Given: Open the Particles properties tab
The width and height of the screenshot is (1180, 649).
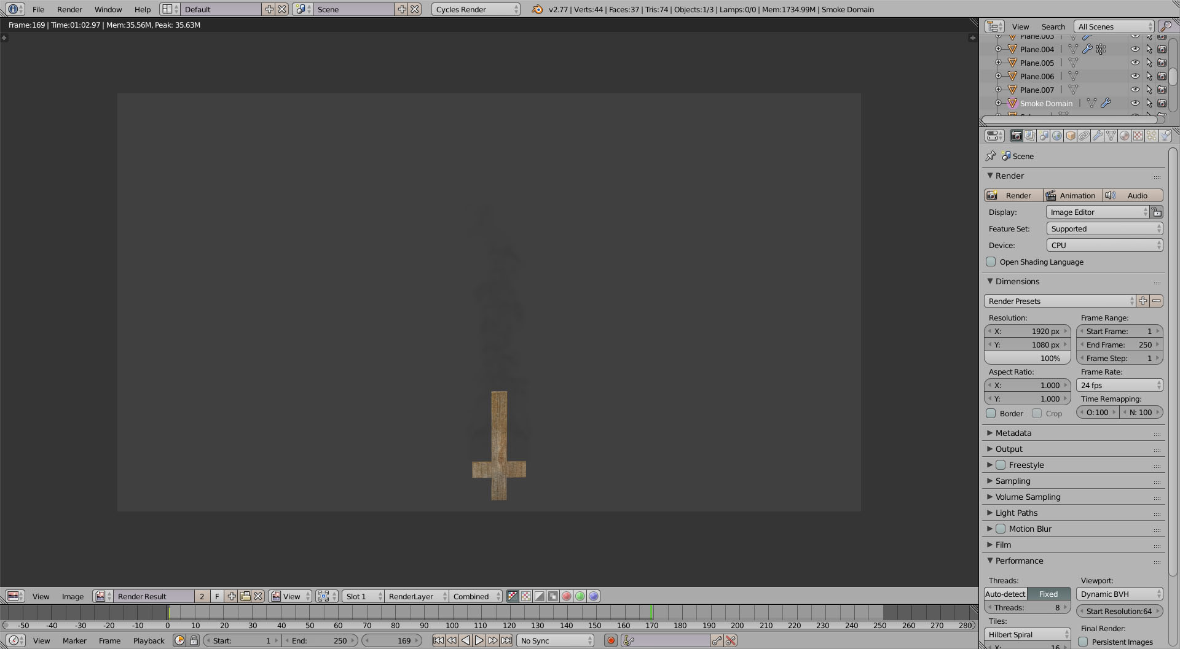Looking at the screenshot, I should (1152, 136).
